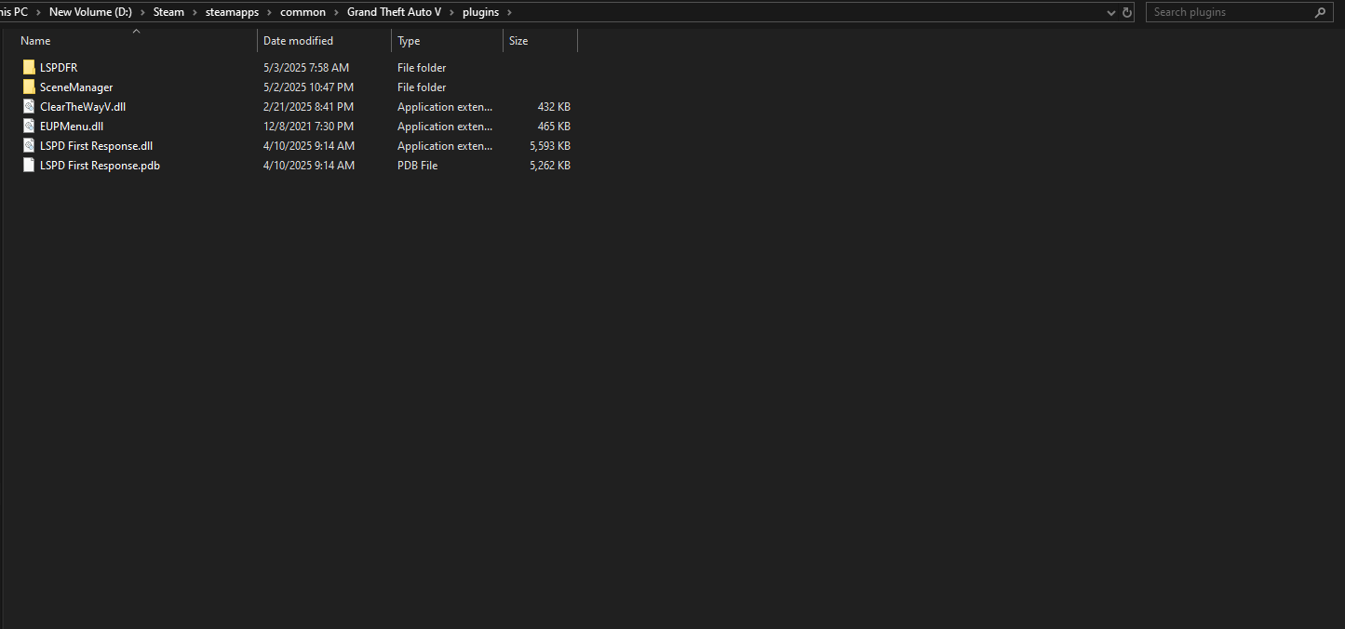The image size is (1345, 629).
Task: Navigate to New Volume (D:) breadcrumb
Action: [x=90, y=12]
